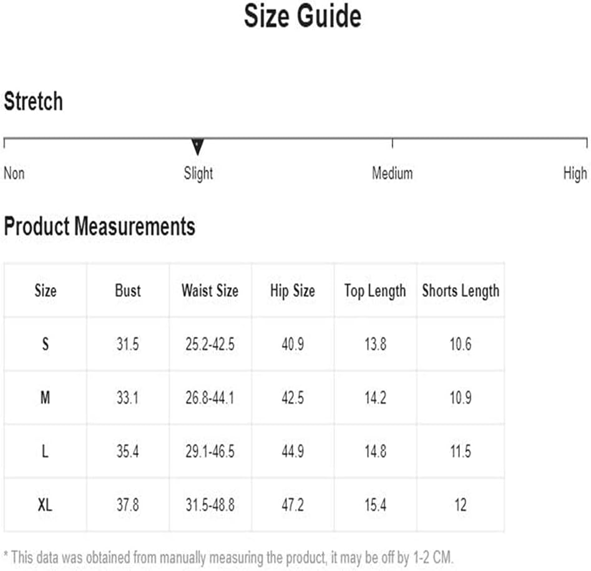Viewport: 591px width, 571px height.
Task: Select the Waist Size column header
Action: tap(210, 291)
